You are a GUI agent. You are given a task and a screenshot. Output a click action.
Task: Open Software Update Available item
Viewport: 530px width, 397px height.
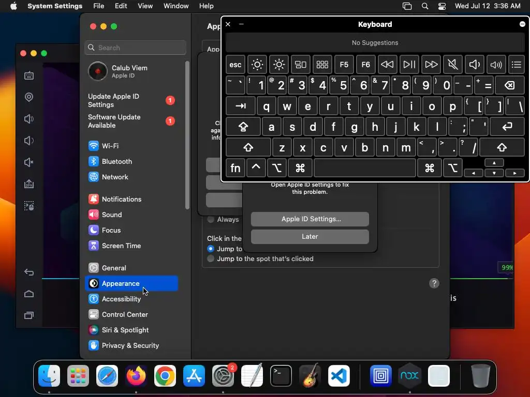(131, 121)
